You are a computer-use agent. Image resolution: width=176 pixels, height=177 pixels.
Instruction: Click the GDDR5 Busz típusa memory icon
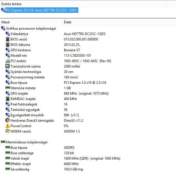(x=8, y=147)
